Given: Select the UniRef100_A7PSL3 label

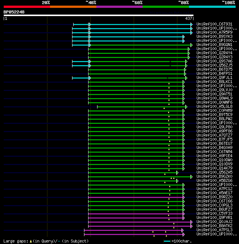Looking at the screenshot, I should click(x=214, y=230).
